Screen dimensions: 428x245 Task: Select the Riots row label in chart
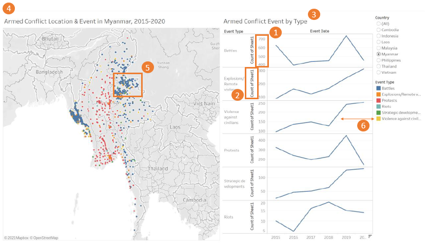(x=228, y=217)
